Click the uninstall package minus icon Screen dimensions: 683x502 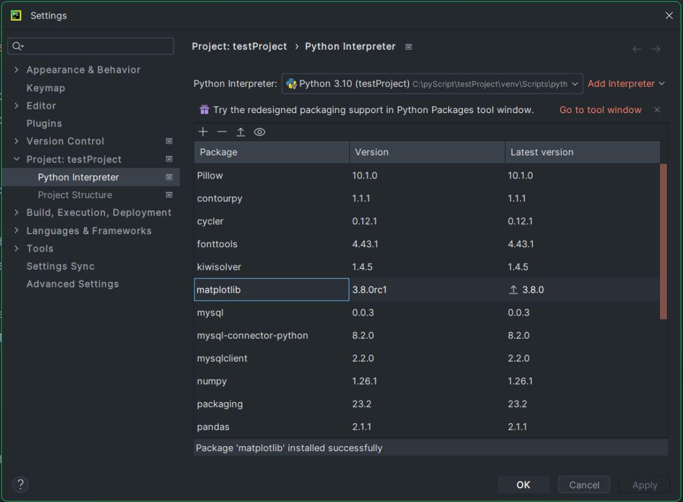pos(222,132)
